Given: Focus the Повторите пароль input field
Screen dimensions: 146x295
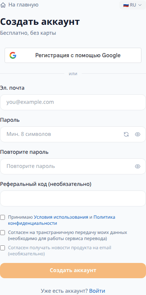Looking at the screenshot, I should [73, 166].
